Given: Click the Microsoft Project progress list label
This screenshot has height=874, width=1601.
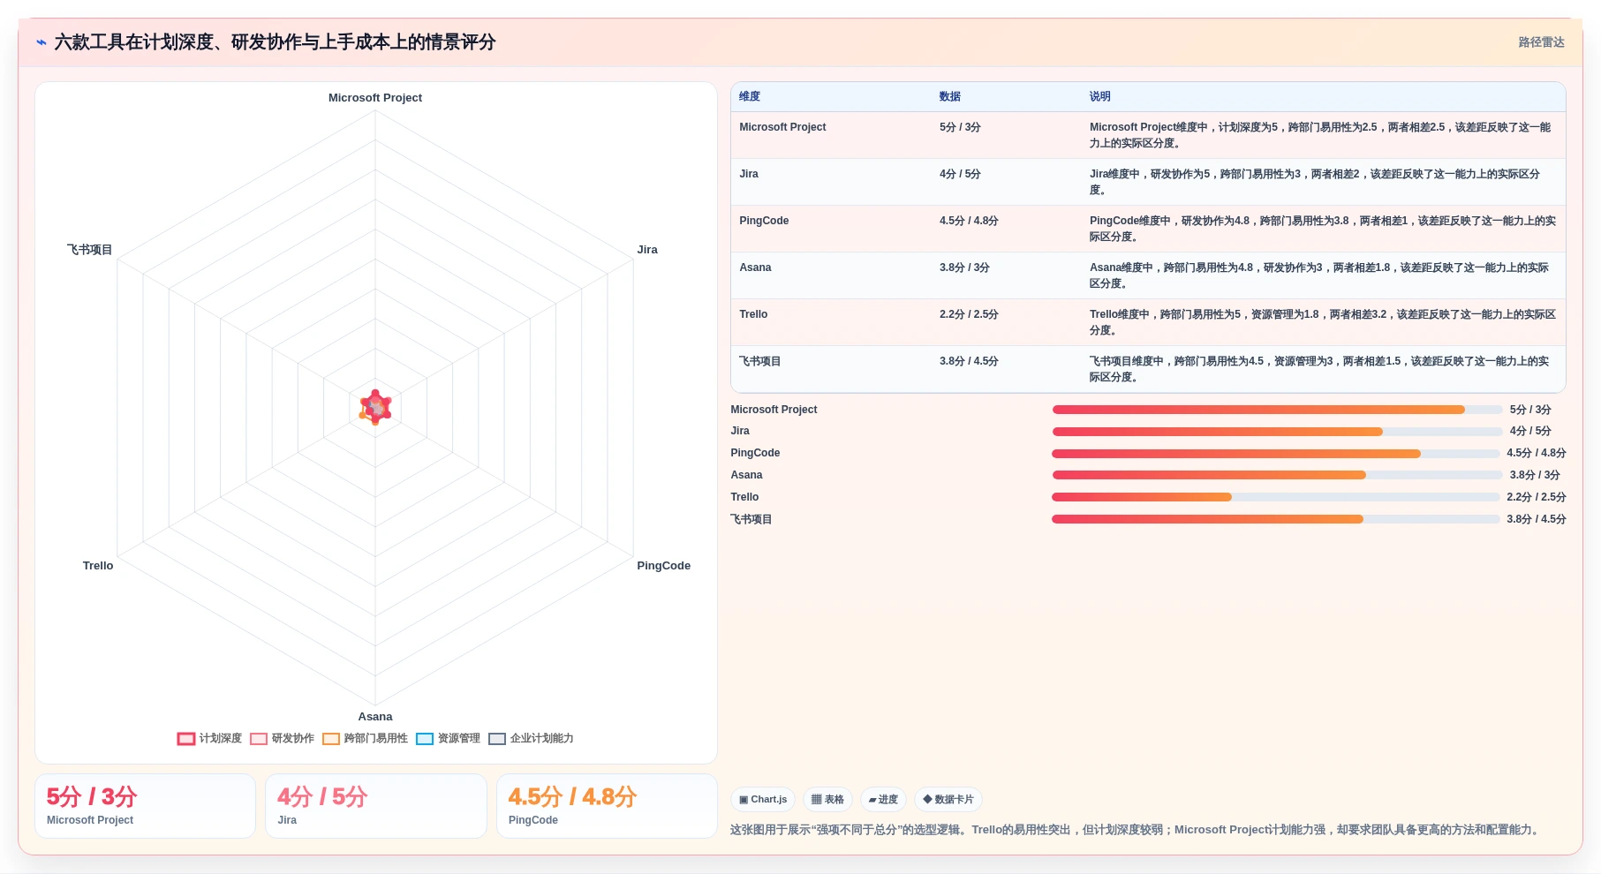Looking at the screenshot, I should (774, 410).
